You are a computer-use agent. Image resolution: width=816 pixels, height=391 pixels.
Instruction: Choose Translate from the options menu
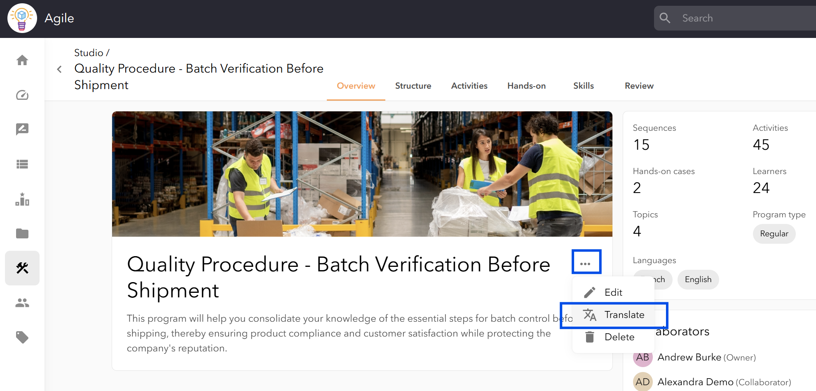click(614, 315)
